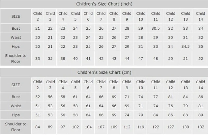This screenshot has height=135, width=208.
Task: Select the Waist row label in cm chart
Action: [x=15, y=106]
